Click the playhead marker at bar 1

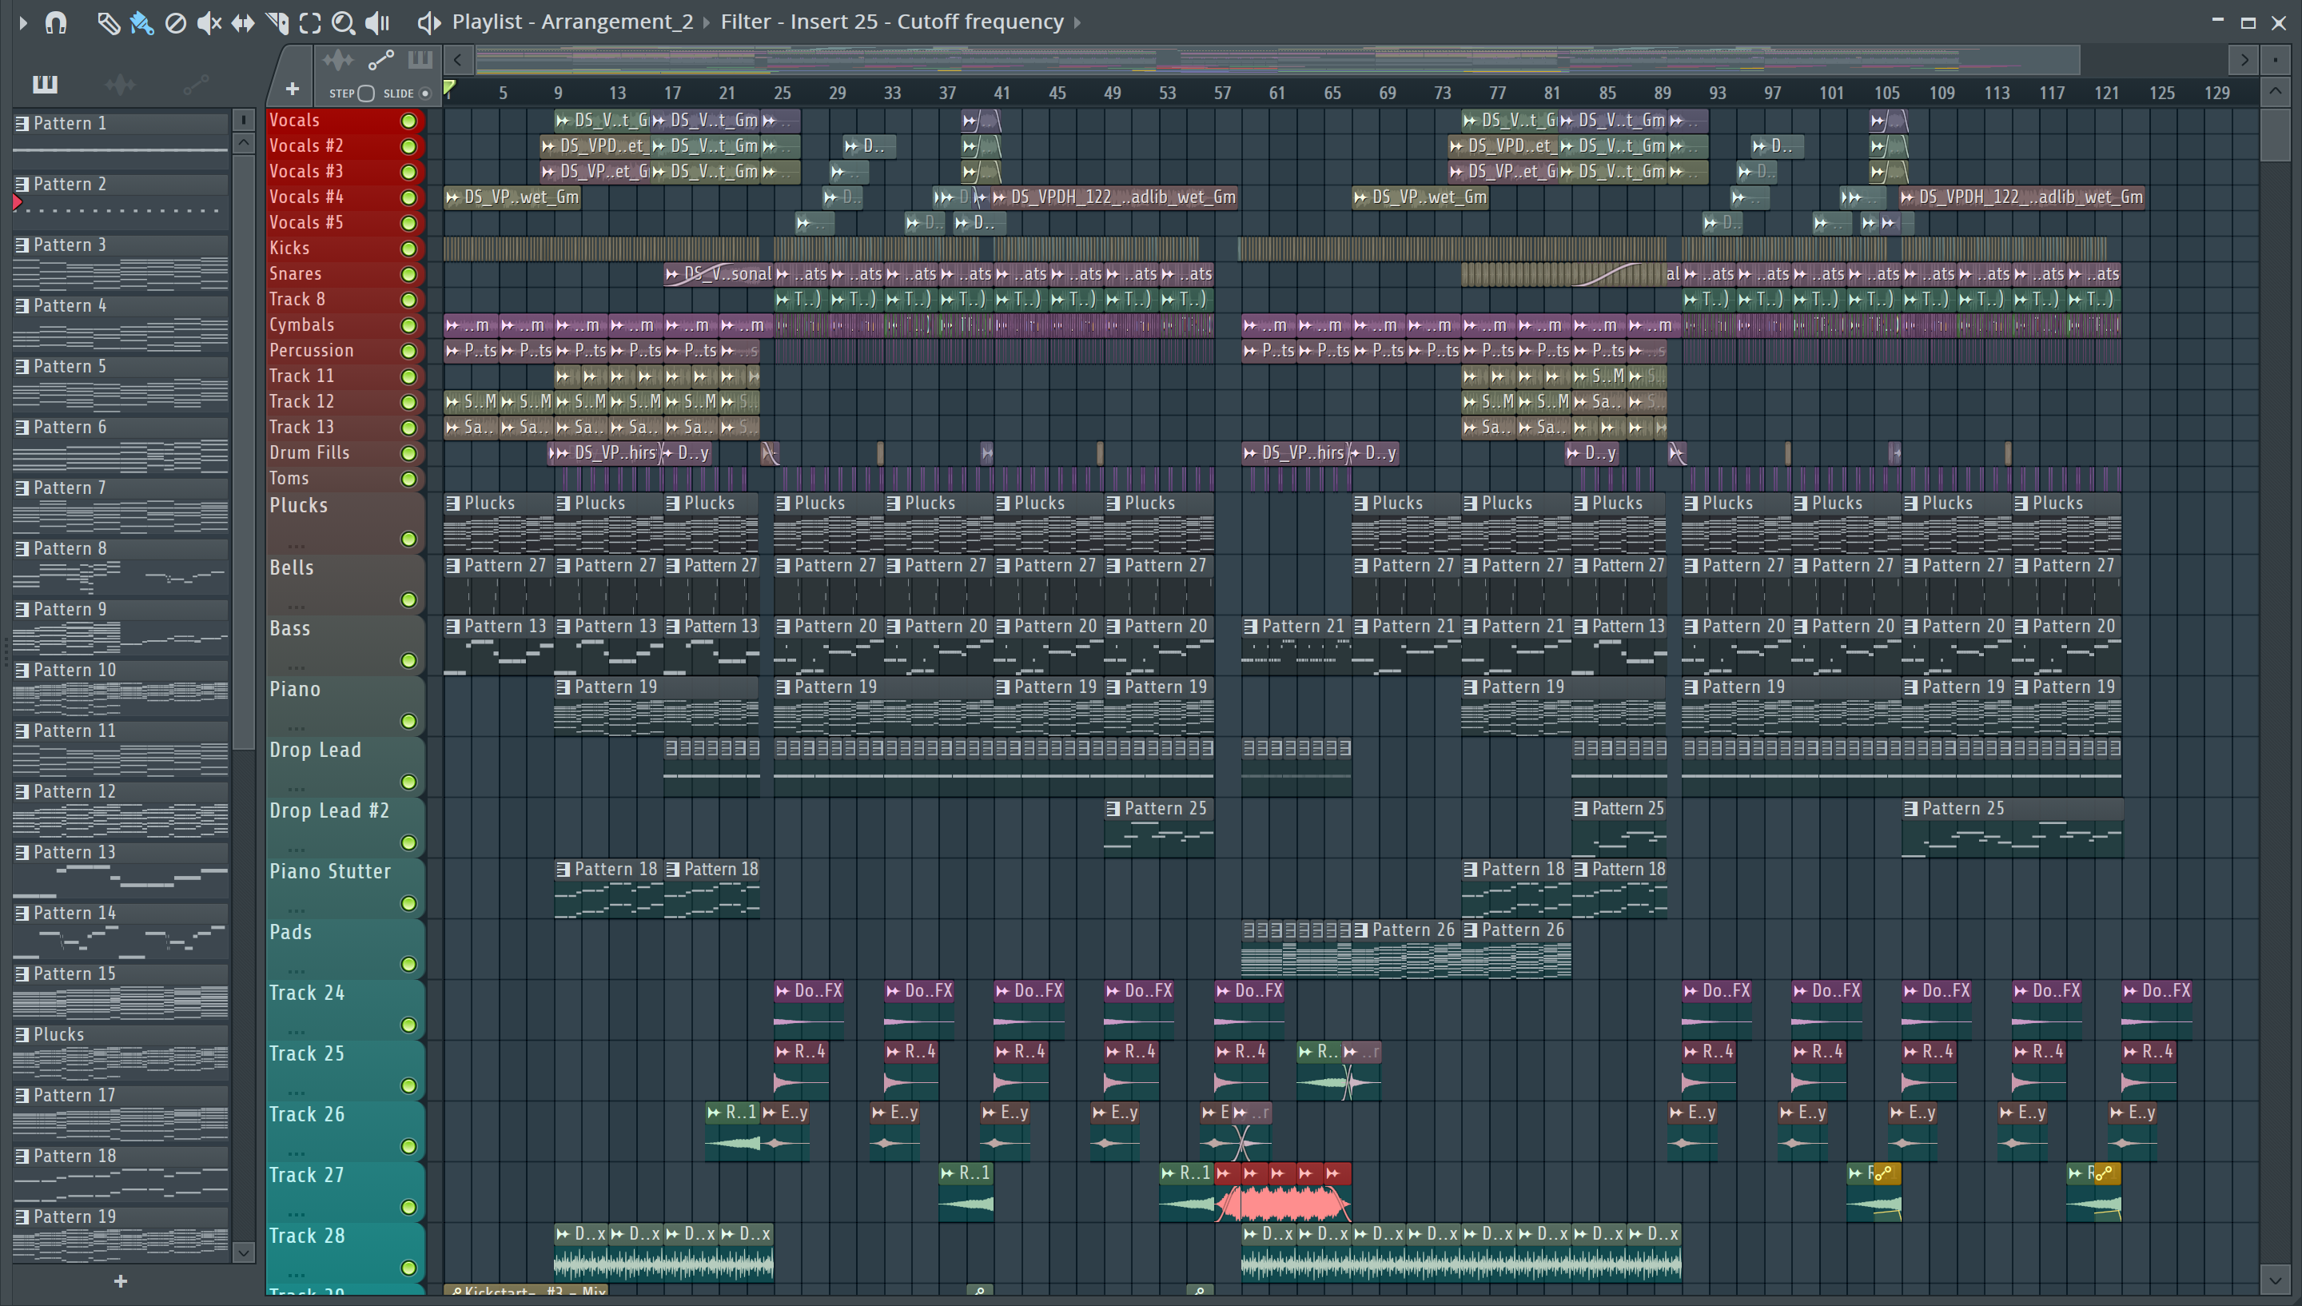[x=450, y=88]
